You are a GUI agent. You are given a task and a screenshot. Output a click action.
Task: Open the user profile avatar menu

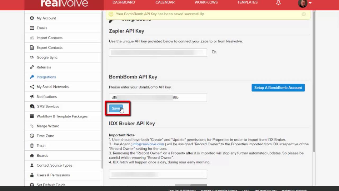[x=305, y=3]
